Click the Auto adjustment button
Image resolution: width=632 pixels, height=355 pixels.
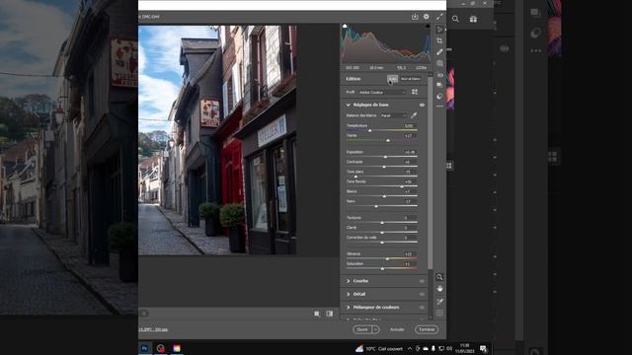(392, 79)
